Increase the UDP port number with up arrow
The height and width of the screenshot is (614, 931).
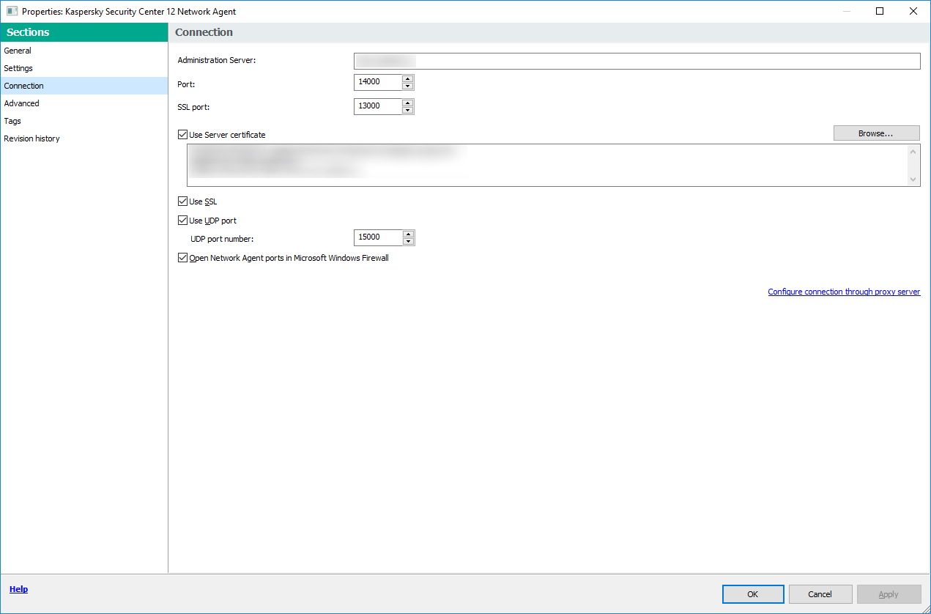(x=408, y=234)
